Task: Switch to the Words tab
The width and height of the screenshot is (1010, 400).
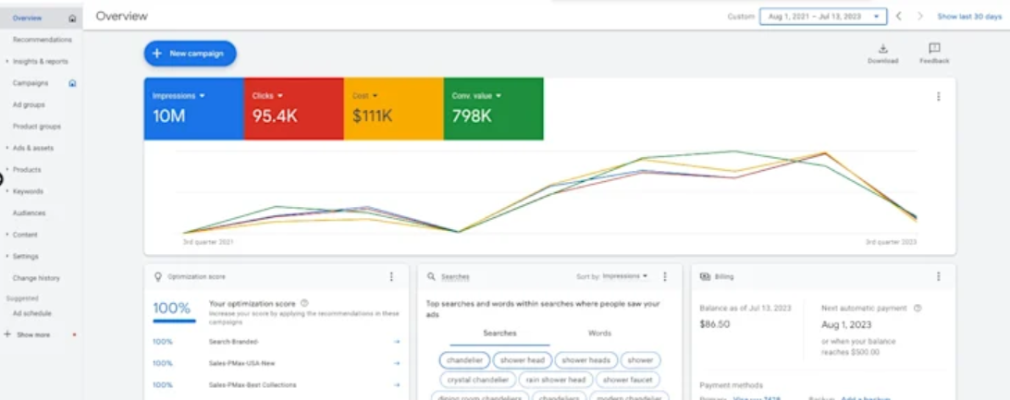Action: coord(599,333)
